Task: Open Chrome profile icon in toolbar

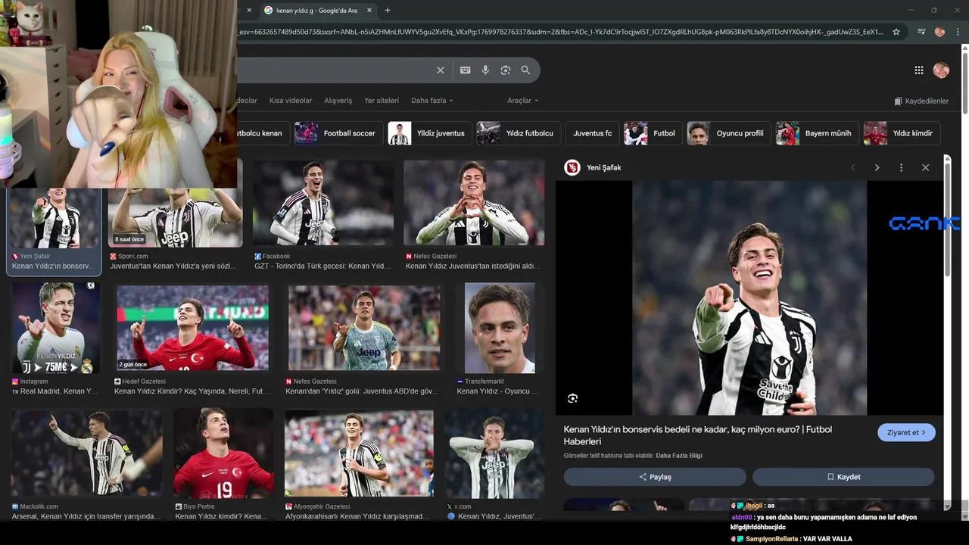Action: coord(939,32)
